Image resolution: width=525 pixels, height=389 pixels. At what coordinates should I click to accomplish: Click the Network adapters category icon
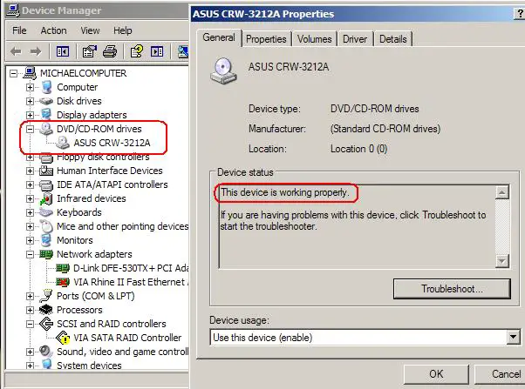pyautogui.click(x=46, y=254)
